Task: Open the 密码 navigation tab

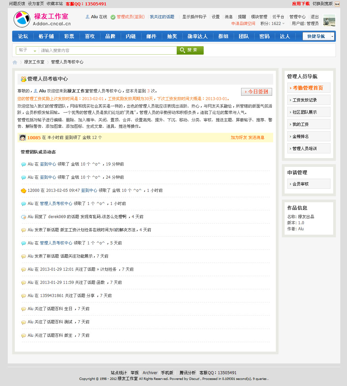Action: pyautogui.click(x=264, y=36)
